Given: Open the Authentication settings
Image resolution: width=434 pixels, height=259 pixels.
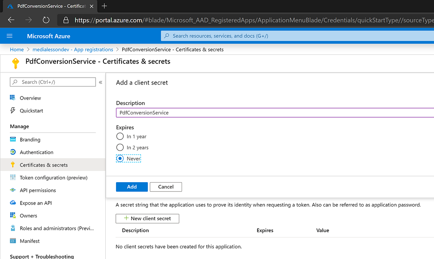Looking at the screenshot, I should pos(36,152).
